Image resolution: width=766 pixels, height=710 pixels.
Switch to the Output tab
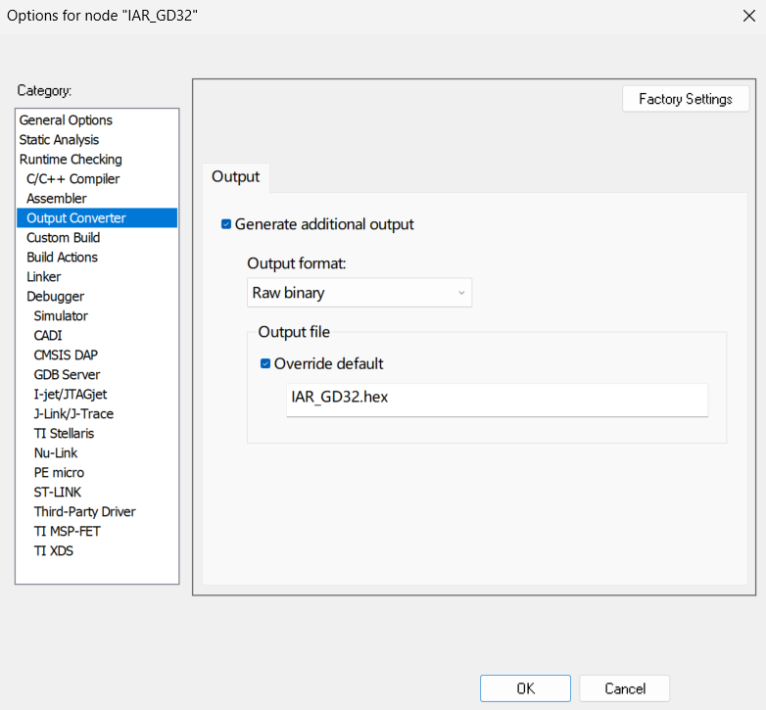click(235, 177)
